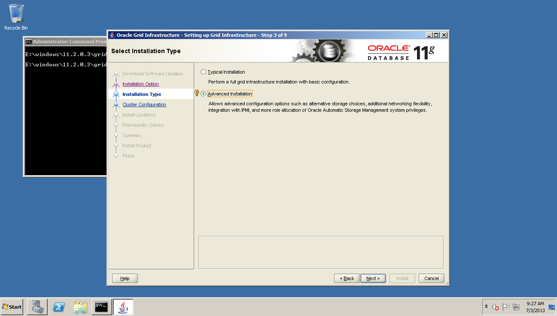557x316 pixels.
Task: Open the Start menu
Action: [12, 307]
